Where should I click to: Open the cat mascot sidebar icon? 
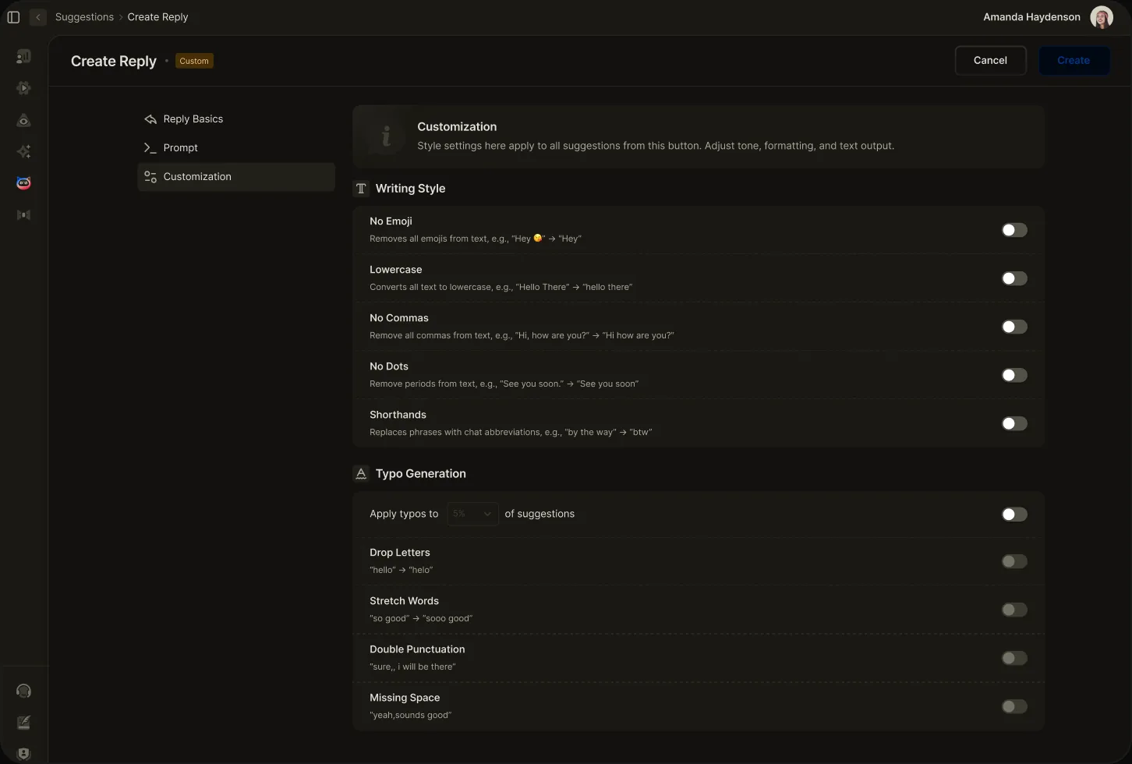point(23,183)
